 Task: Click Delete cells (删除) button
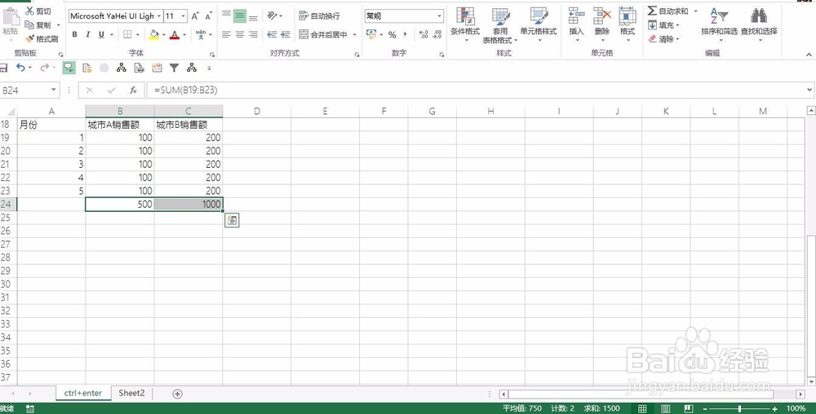(602, 24)
